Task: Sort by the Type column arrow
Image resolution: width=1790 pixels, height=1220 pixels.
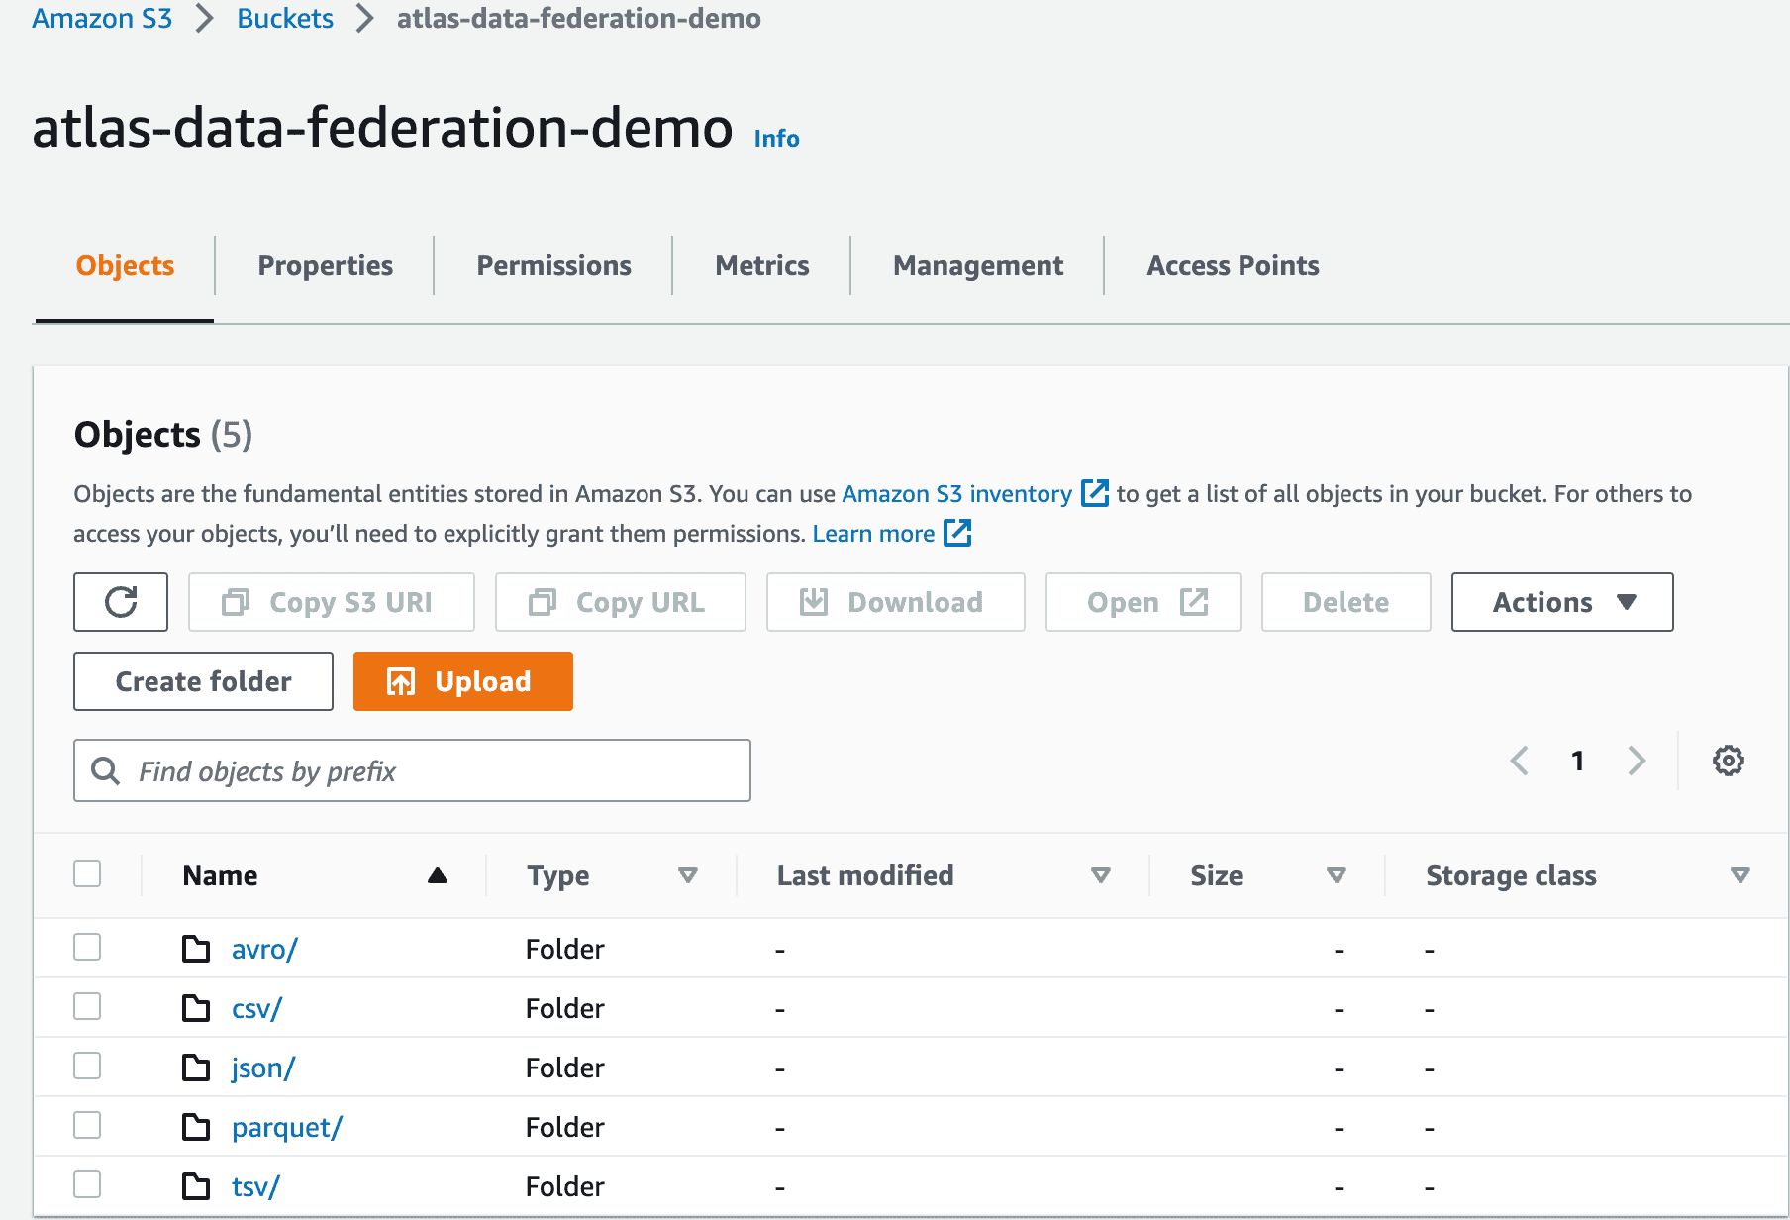Action: tap(688, 875)
